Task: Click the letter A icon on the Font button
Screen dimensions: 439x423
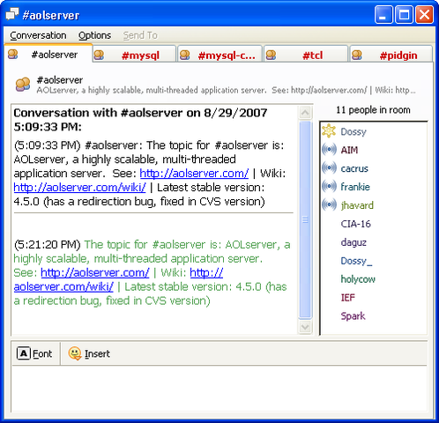Action: (x=24, y=353)
